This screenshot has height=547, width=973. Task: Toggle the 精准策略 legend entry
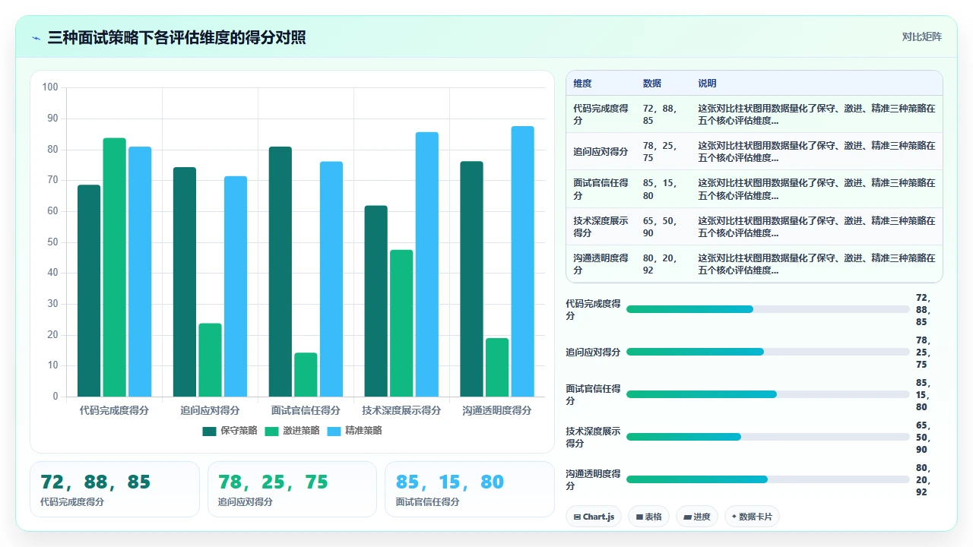354,431
